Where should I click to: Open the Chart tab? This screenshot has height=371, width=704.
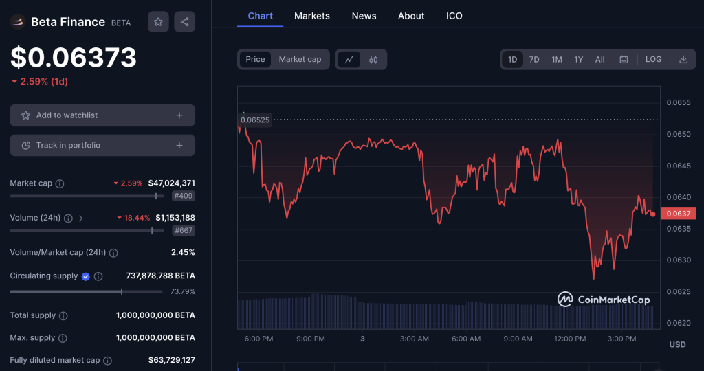[x=261, y=16]
